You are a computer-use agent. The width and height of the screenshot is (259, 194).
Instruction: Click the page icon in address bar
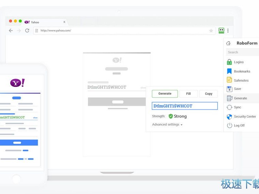point(37,31)
